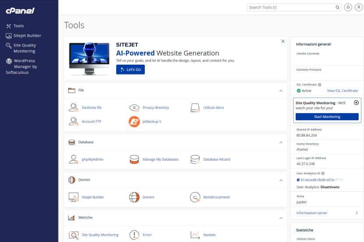
Task: Click the Start Monitoring button
Action: click(x=327, y=117)
